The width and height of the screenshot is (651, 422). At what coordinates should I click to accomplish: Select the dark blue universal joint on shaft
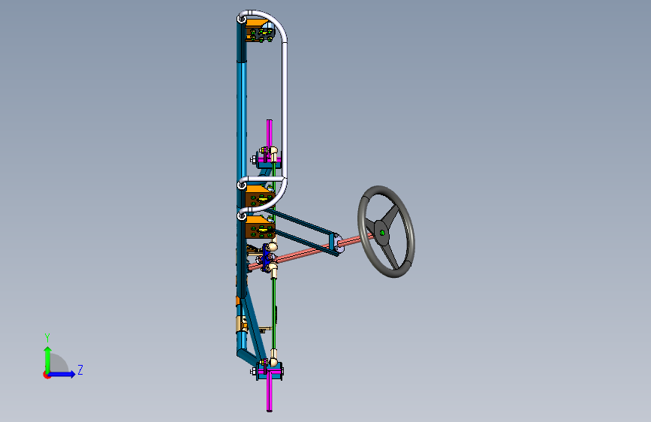click(266, 258)
